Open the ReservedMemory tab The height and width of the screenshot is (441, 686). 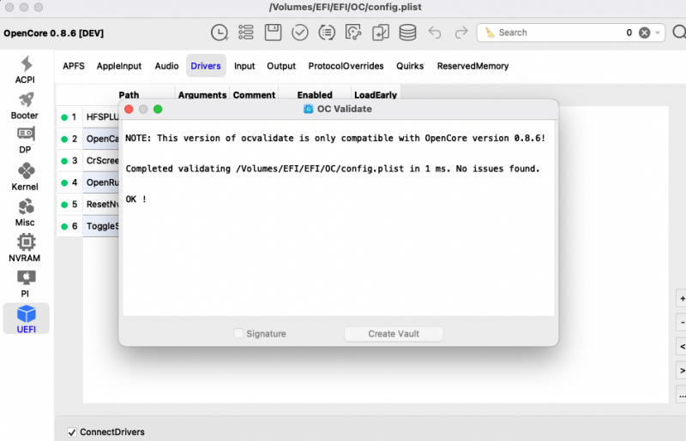472,66
